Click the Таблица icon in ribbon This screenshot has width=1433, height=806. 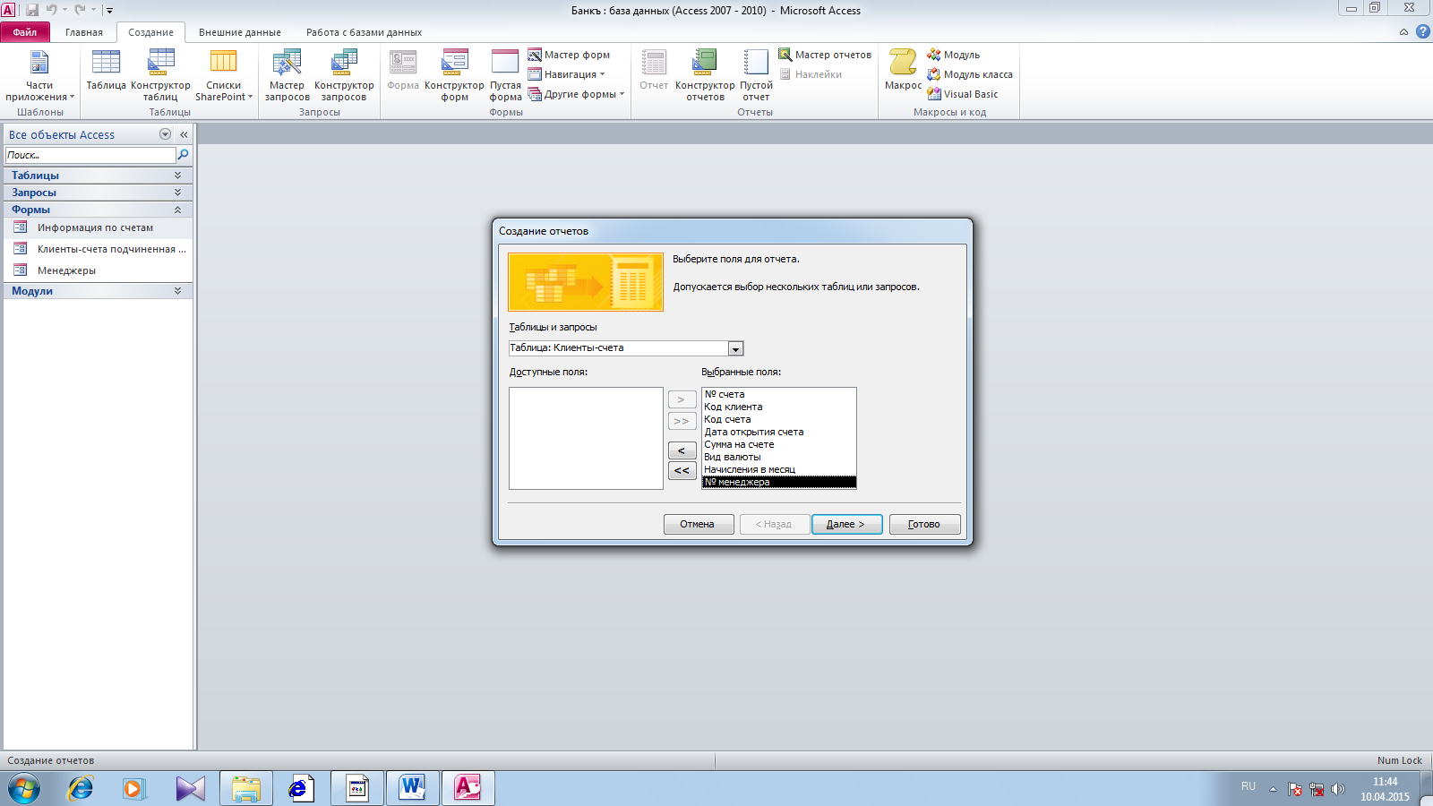[106, 70]
